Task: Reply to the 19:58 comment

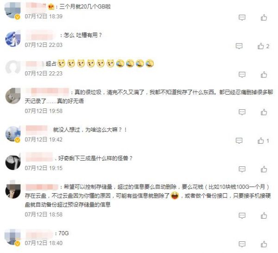Action: coord(242,112)
